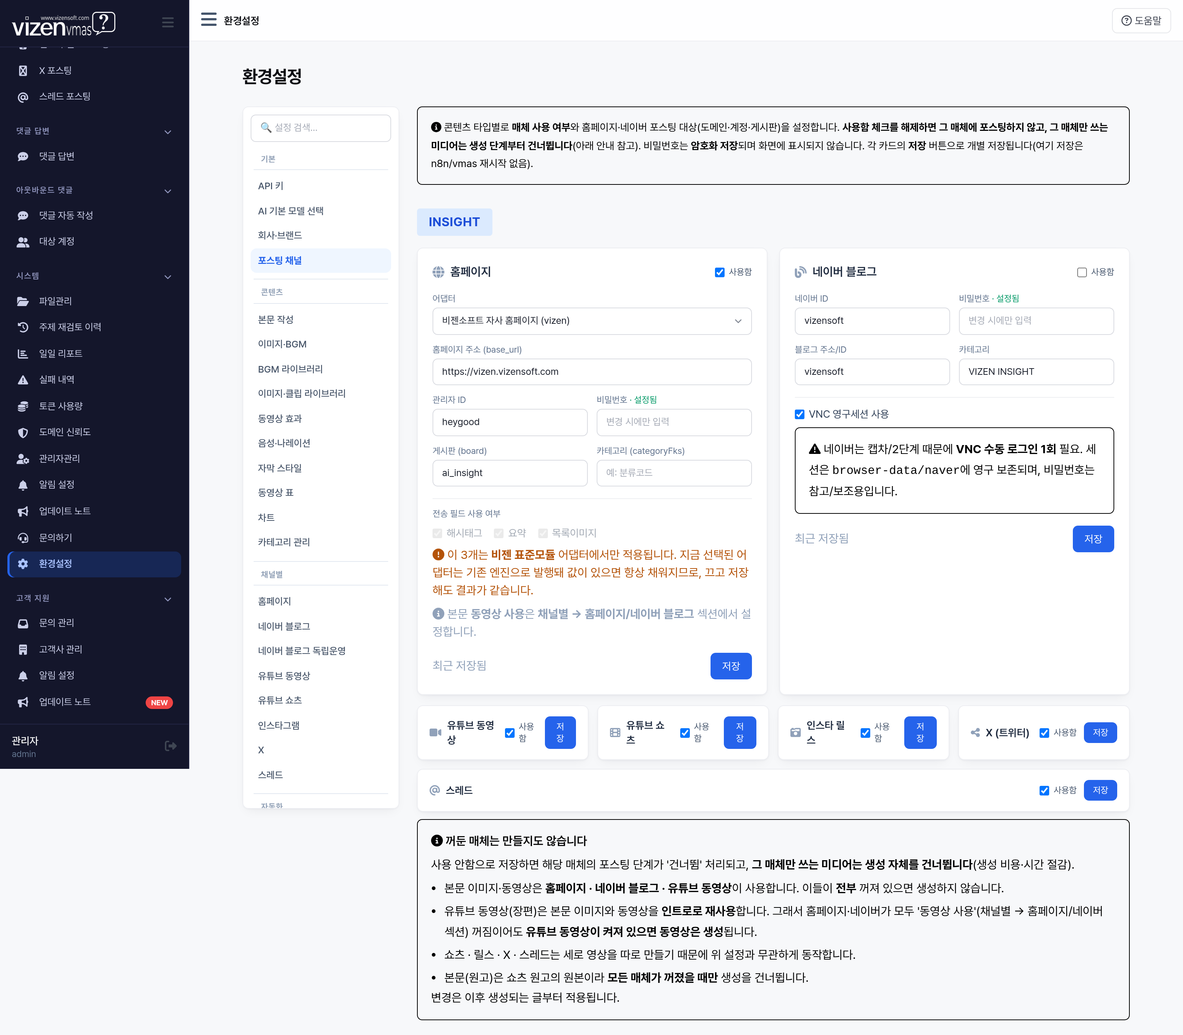Click the 홈페이지 주소 base_url field
Screen dimensions: 1183x1035
pos(591,372)
